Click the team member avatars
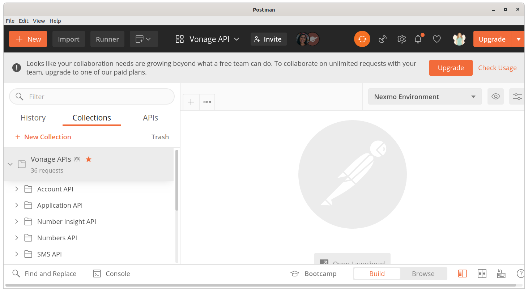 click(x=307, y=39)
